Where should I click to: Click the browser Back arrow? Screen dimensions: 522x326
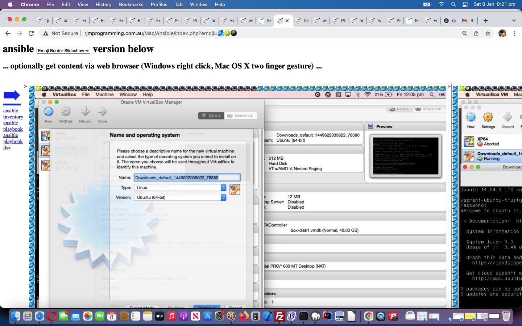click(x=8, y=33)
